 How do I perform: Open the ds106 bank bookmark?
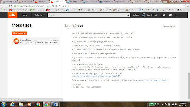click(x=132, y=10)
